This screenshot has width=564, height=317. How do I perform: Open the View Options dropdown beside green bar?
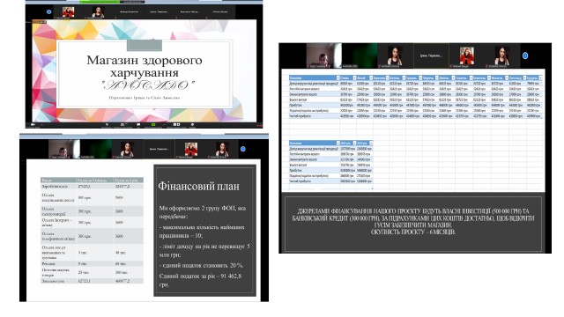[132, 2]
